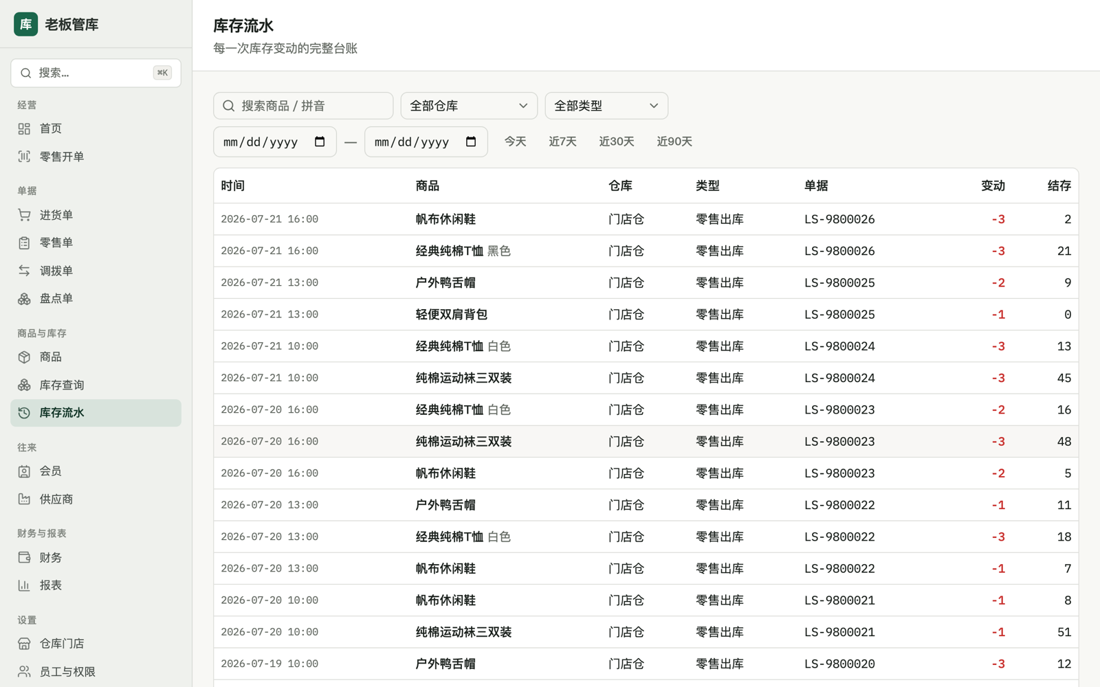Click the 库存流水 history icon

coord(24,413)
